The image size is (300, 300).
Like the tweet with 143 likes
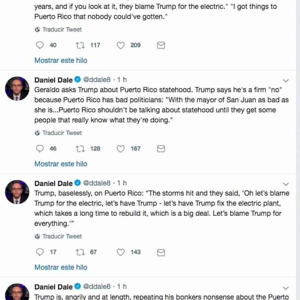pos(120,252)
